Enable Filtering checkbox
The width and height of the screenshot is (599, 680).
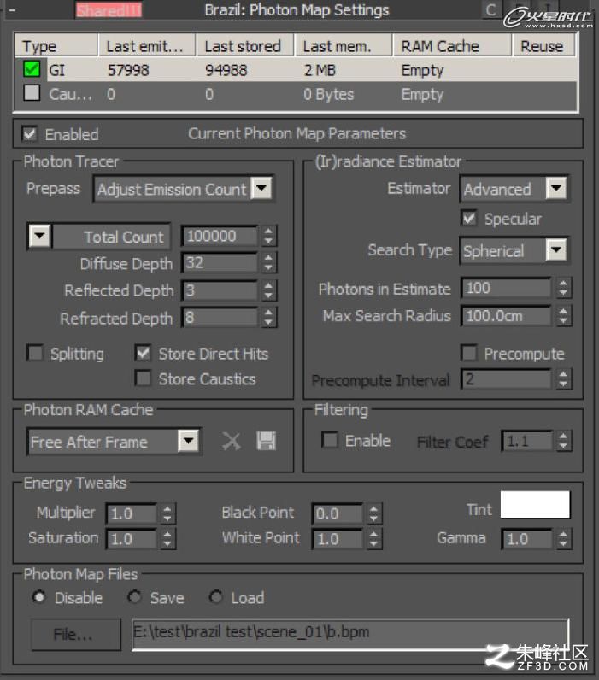point(330,440)
